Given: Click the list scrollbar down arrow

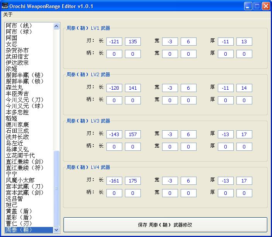Looking at the screenshot, I should 57,230.
